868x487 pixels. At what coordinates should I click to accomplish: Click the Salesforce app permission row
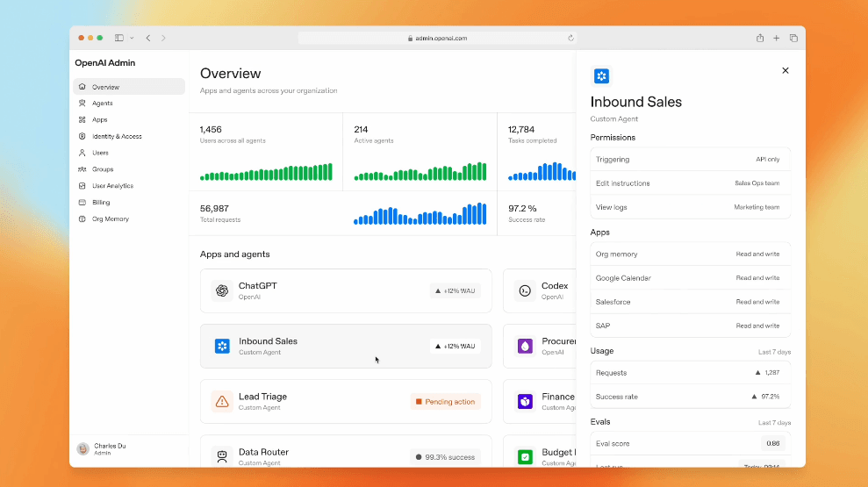(x=690, y=302)
